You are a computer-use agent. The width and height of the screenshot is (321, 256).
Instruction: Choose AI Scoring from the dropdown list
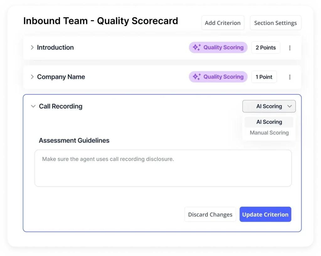click(x=269, y=122)
